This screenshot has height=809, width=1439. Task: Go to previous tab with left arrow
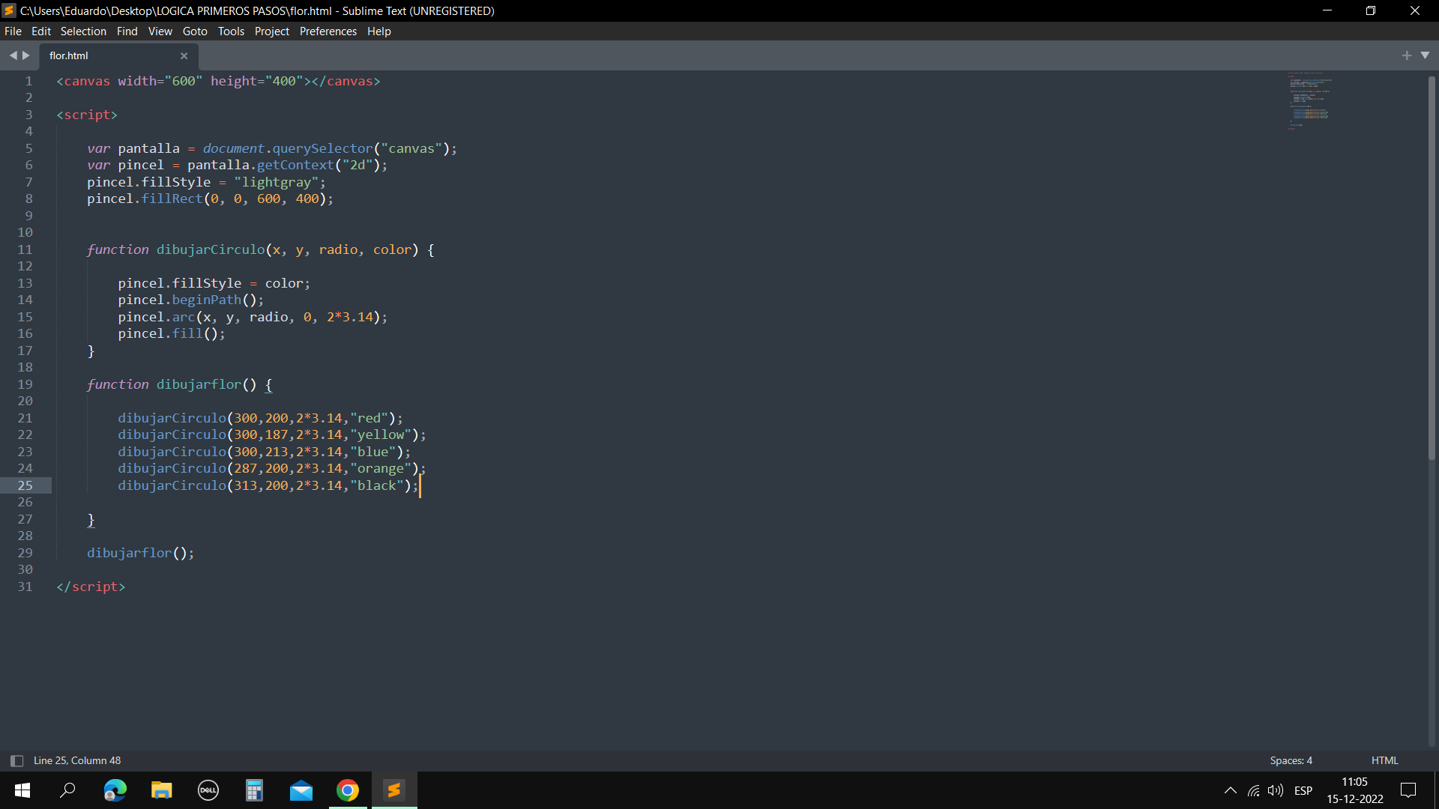(13, 55)
